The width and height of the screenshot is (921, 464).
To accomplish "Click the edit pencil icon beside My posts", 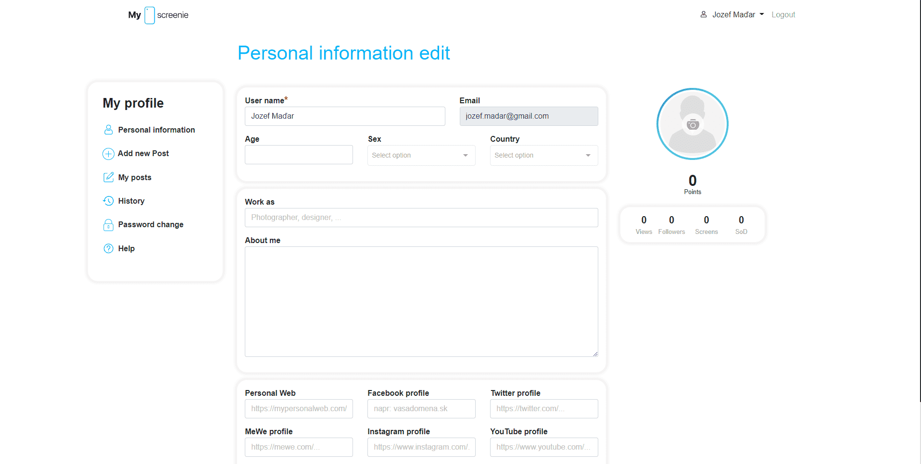I will coord(108,177).
